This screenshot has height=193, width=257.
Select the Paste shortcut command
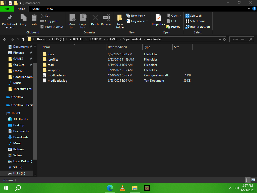52,27
